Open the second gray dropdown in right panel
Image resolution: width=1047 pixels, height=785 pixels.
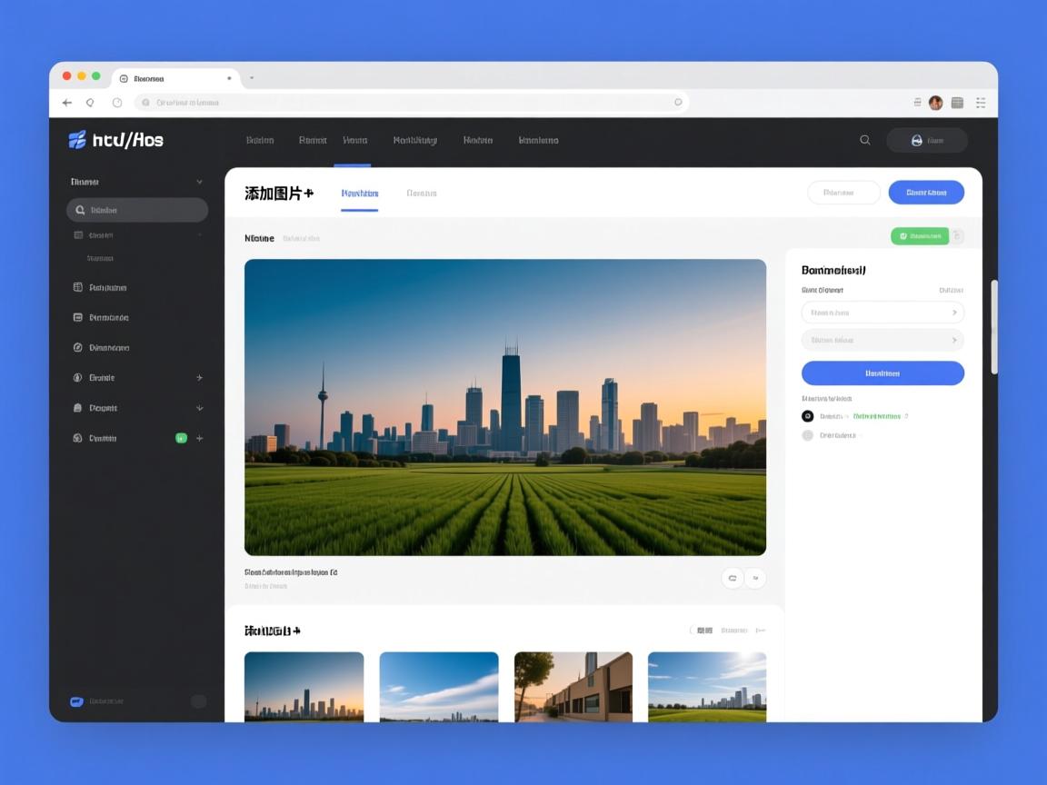tap(882, 340)
